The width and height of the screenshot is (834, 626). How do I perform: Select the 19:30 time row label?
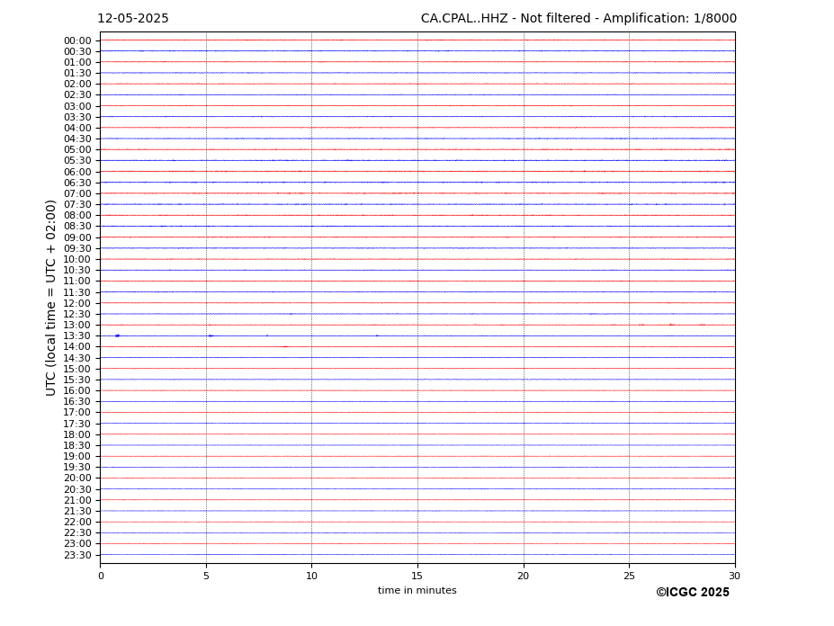(77, 468)
